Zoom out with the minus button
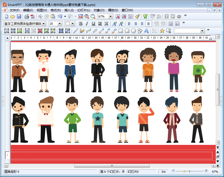The width and height of the screenshot is (224, 177). (173, 171)
